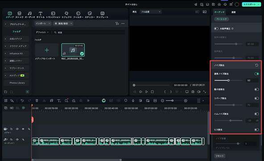Screen dimensions: 264x161
Task: Reset the ノイズ除去 section with reset icon
Action: [x=256, y=65]
